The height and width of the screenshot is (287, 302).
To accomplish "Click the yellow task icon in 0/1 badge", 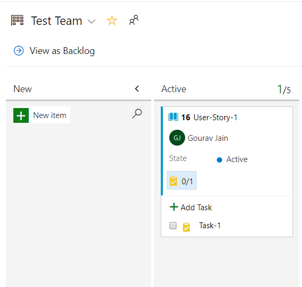I will tap(173, 181).
